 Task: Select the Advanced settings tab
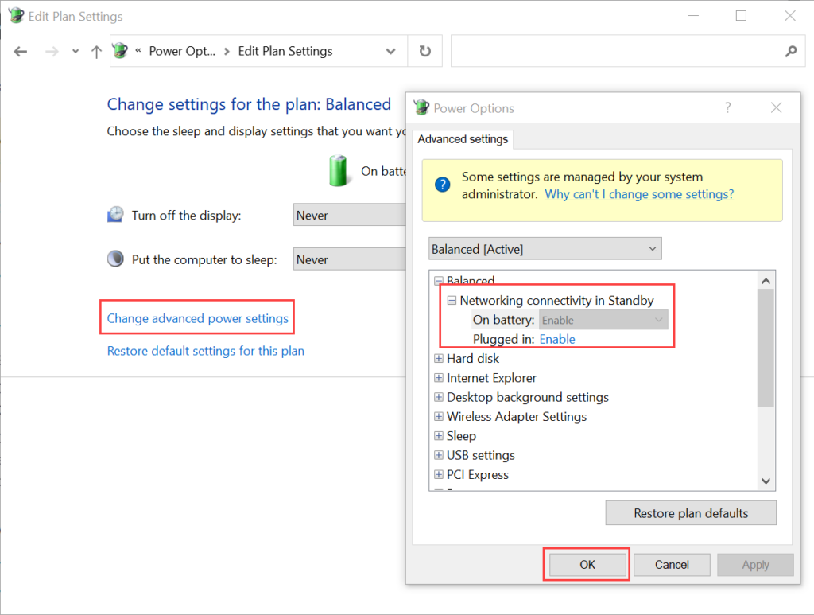click(x=463, y=139)
